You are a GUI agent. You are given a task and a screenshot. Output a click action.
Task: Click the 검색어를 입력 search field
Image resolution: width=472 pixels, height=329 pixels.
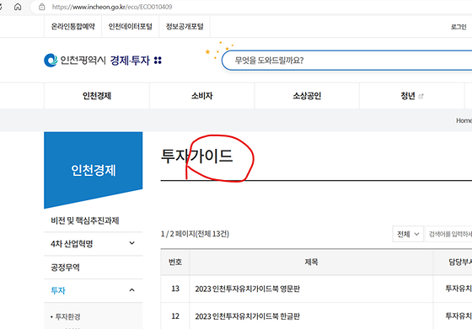pos(448,234)
